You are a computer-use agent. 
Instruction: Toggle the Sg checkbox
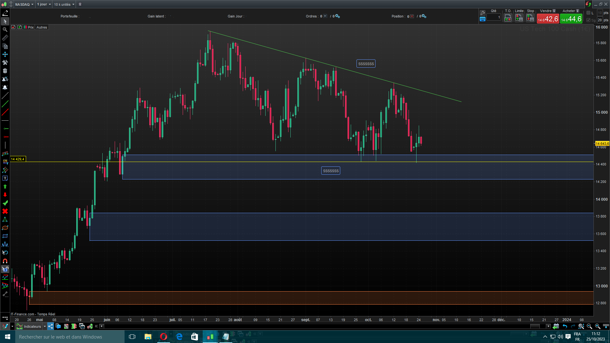[588, 20]
